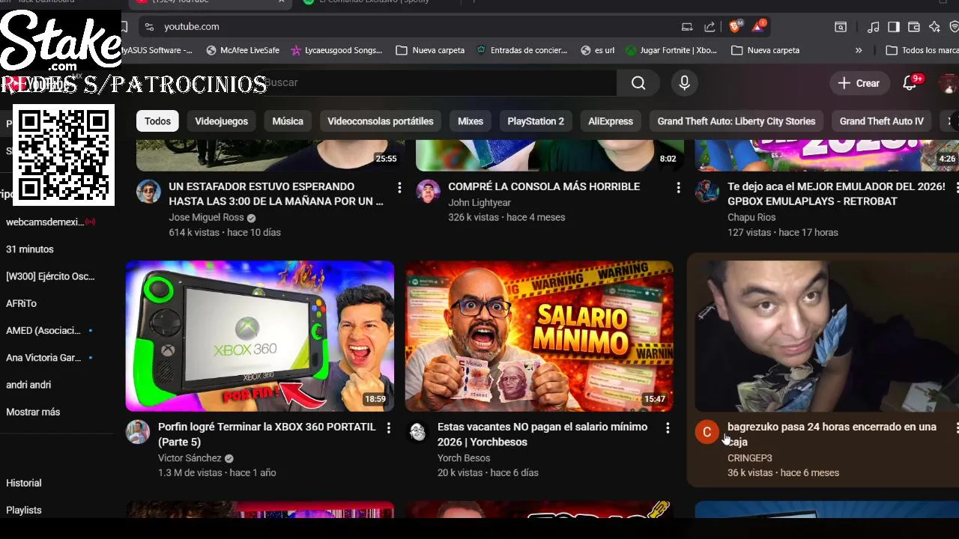This screenshot has height=539, width=959.
Task: Click John Lightyear channel avatar
Action: (428, 192)
